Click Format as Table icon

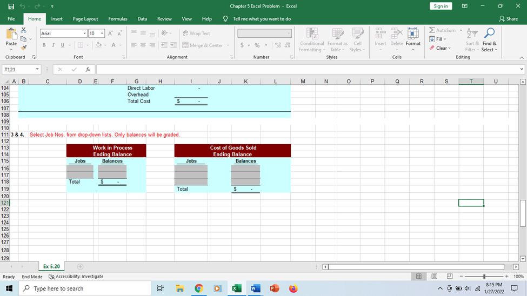tap(337, 34)
